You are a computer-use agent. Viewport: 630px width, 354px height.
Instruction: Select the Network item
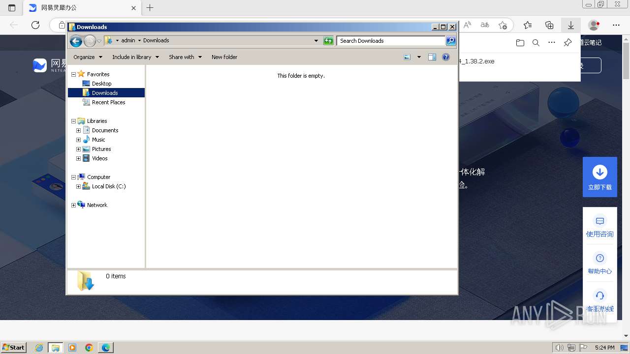(x=97, y=205)
